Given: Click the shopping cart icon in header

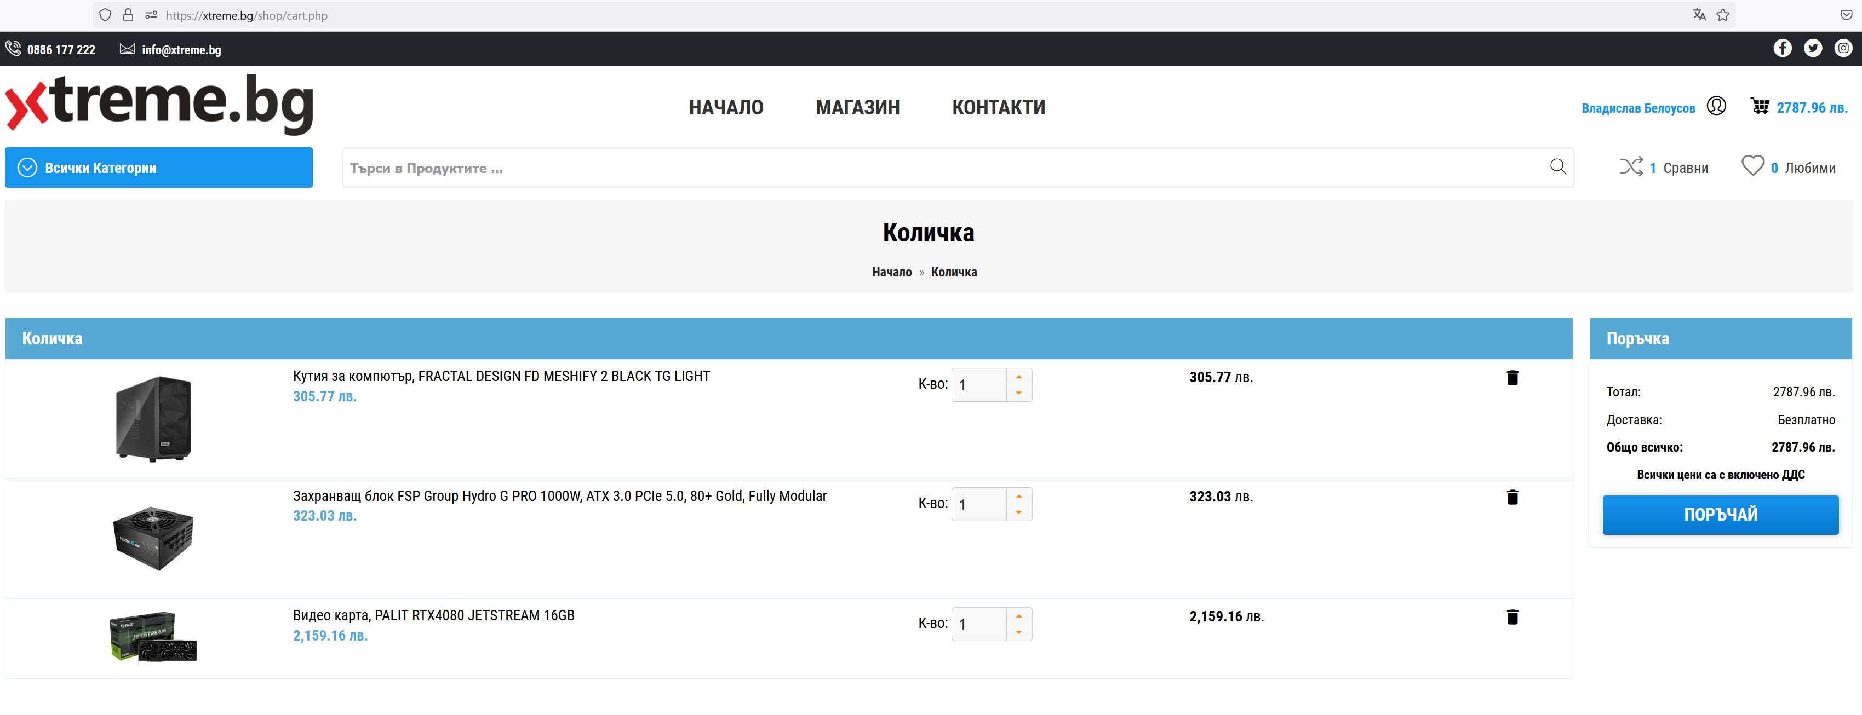Looking at the screenshot, I should click(x=1760, y=106).
